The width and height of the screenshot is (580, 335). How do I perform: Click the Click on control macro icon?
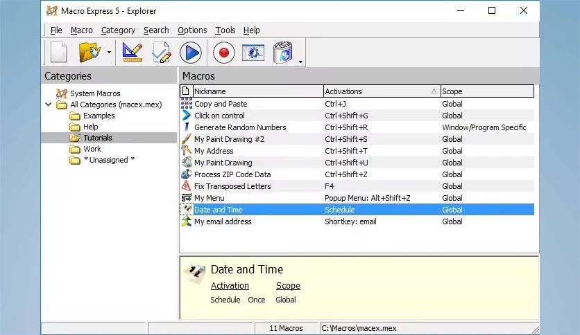point(187,116)
